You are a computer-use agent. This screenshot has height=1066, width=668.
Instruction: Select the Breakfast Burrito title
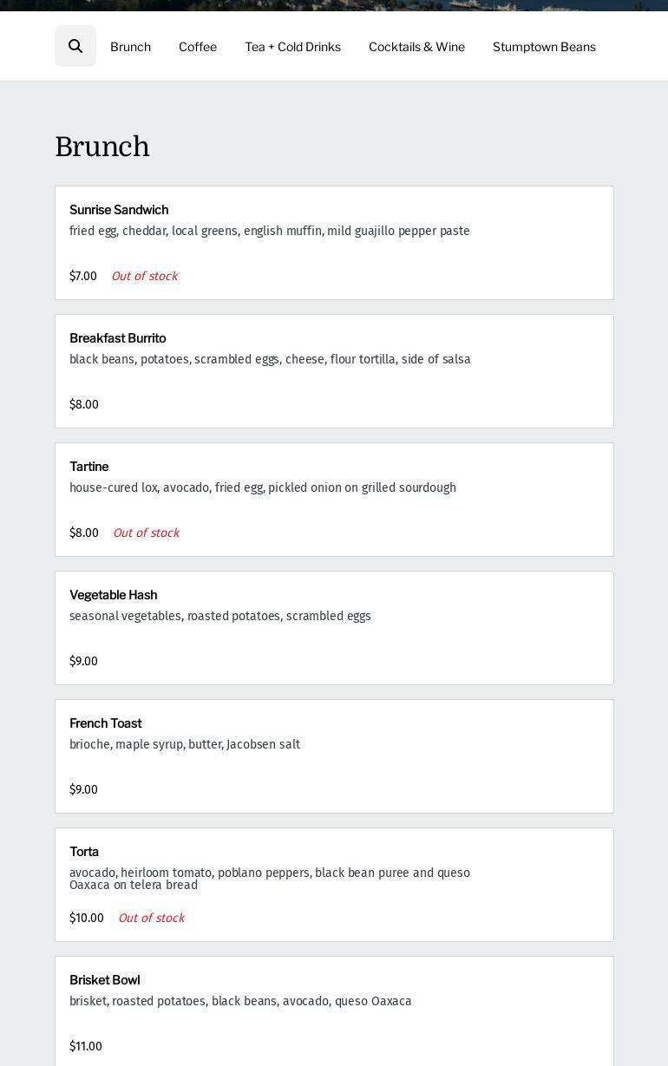coord(118,338)
